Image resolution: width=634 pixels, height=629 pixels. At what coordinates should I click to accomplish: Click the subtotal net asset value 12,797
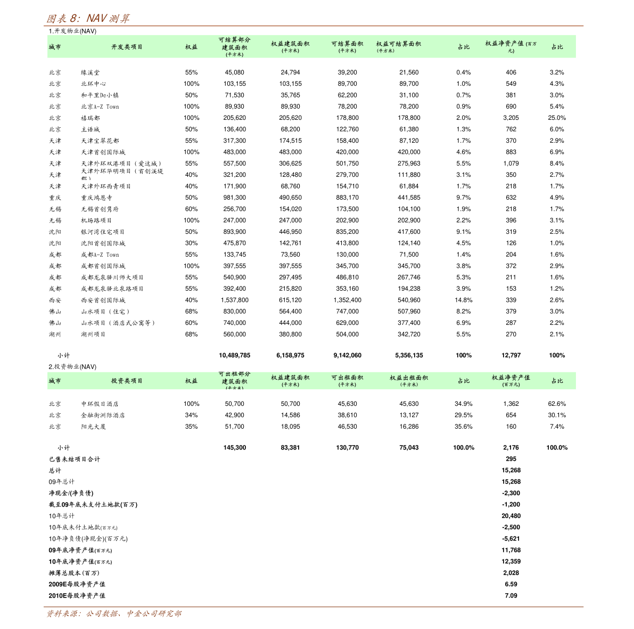coord(511,355)
